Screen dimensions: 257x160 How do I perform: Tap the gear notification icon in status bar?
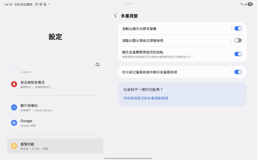pos(41,4)
